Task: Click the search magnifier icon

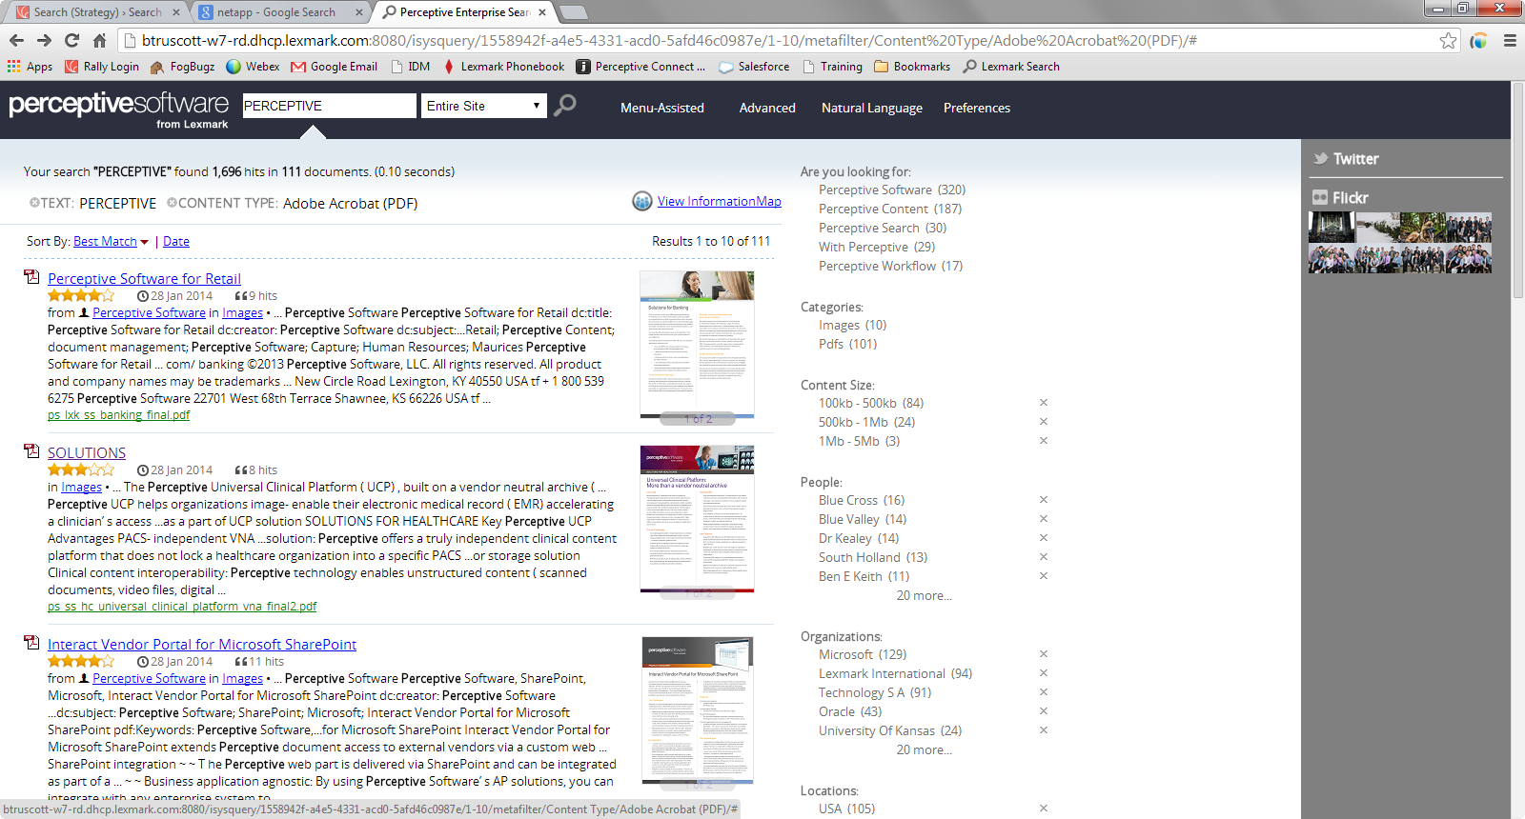Action: click(x=565, y=105)
